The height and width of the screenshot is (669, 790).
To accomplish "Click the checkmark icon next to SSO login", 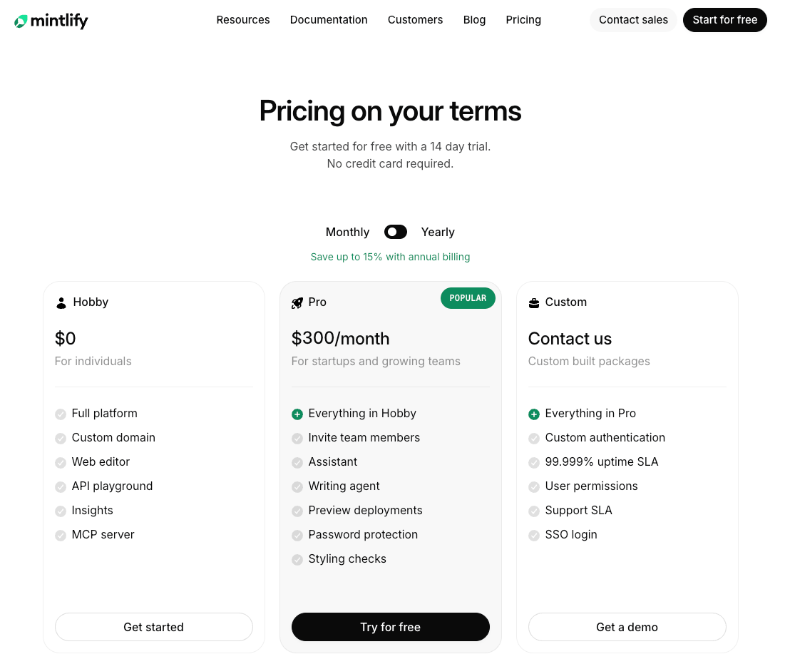I will point(534,536).
